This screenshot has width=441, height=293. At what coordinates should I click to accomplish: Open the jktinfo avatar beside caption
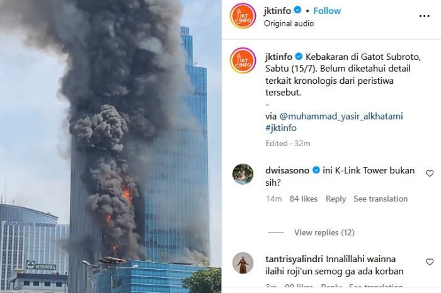[x=243, y=60]
